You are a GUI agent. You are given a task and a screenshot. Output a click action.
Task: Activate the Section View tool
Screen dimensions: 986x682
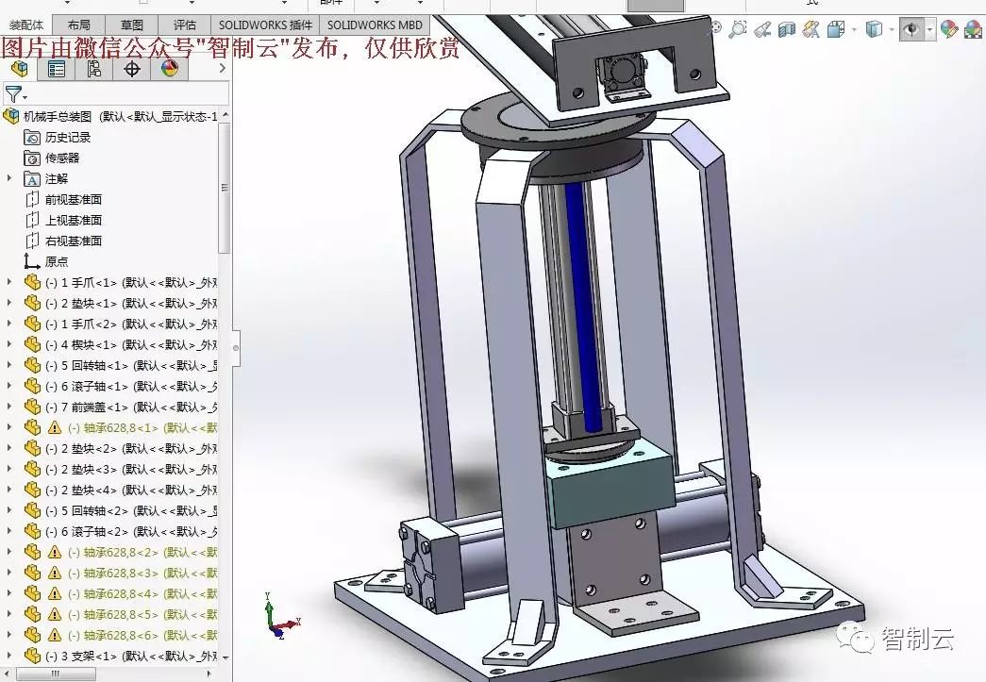[x=787, y=29]
